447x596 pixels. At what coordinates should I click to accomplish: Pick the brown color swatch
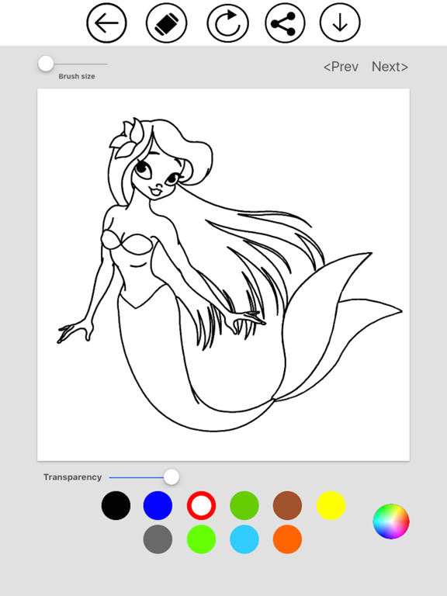[287, 505]
